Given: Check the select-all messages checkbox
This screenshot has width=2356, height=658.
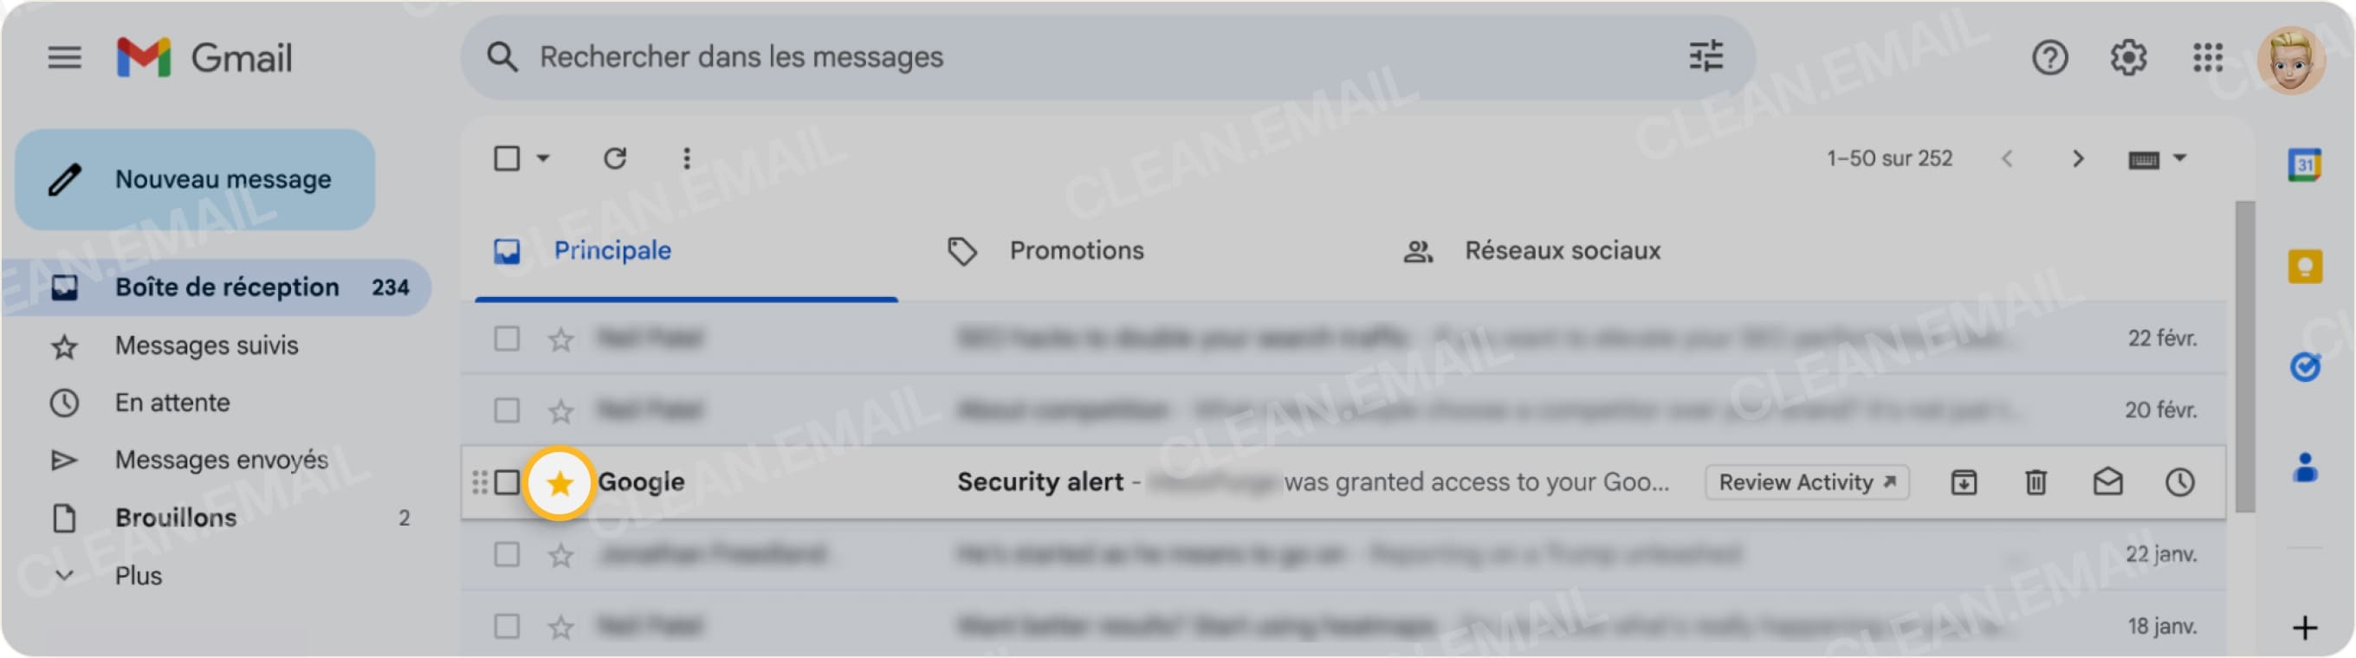Looking at the screenshot, I should [x=506, y=158].
